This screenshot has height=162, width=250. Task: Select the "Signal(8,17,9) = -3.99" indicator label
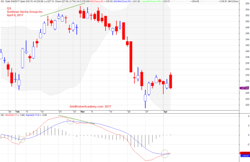pyautogui.click(x=36, y=115)
